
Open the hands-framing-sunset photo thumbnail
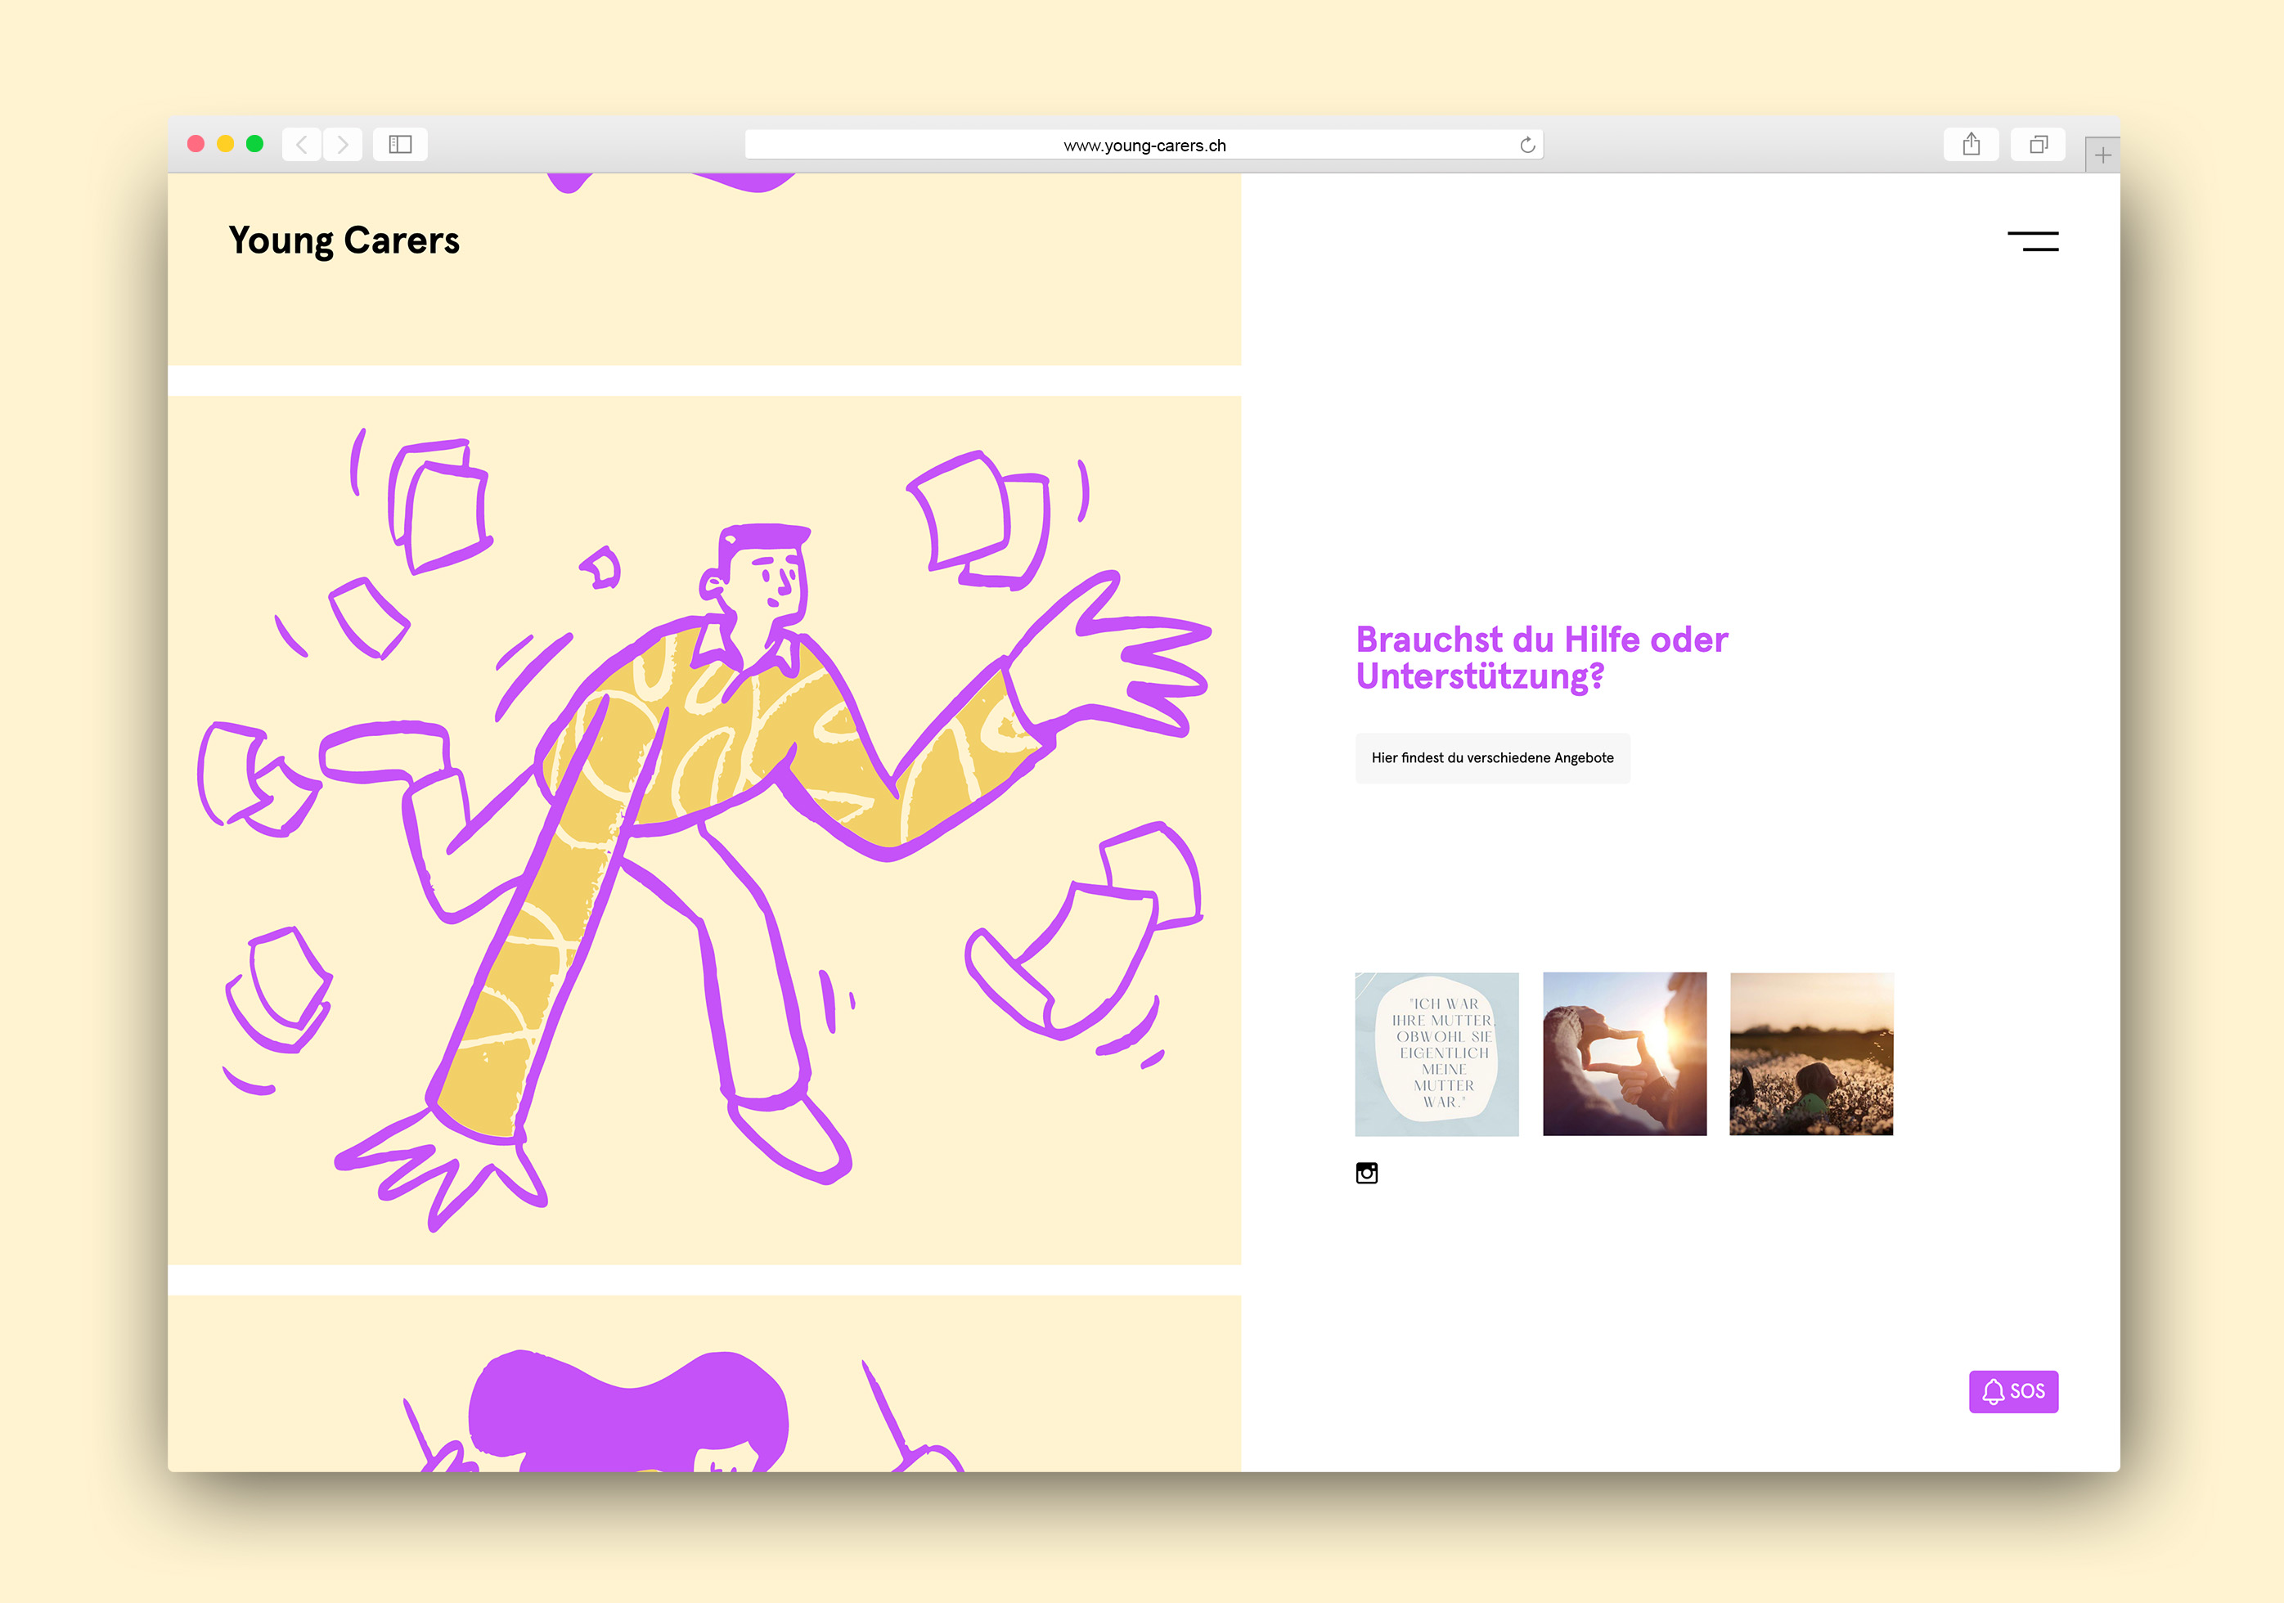click(x=1625, y=1054)
